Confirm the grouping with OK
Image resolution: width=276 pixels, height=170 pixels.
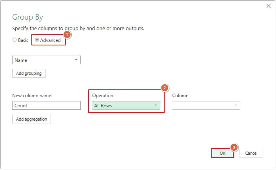[x=222, y=153]
